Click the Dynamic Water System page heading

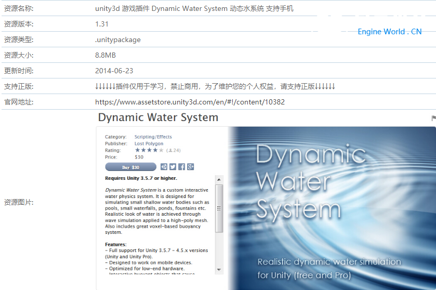[x=158, y=117]
